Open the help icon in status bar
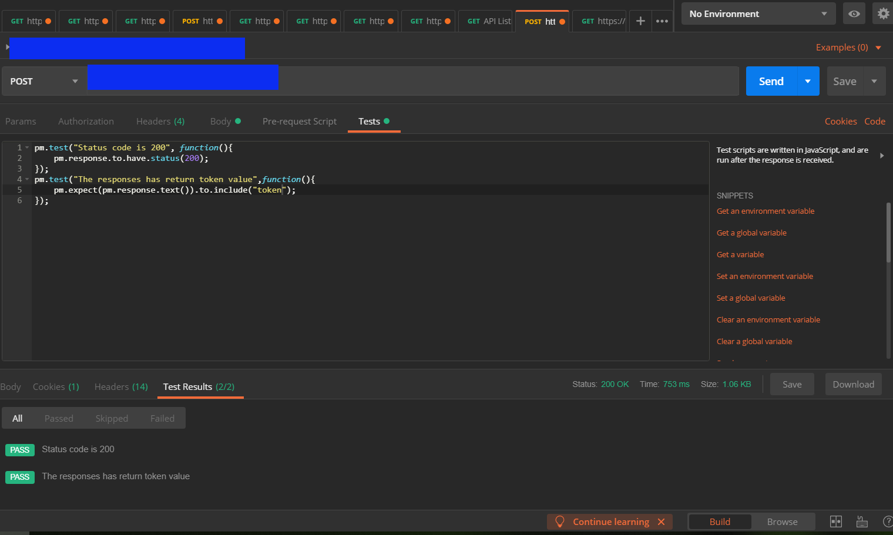The image size is (893, 535). tap(887, 521)
